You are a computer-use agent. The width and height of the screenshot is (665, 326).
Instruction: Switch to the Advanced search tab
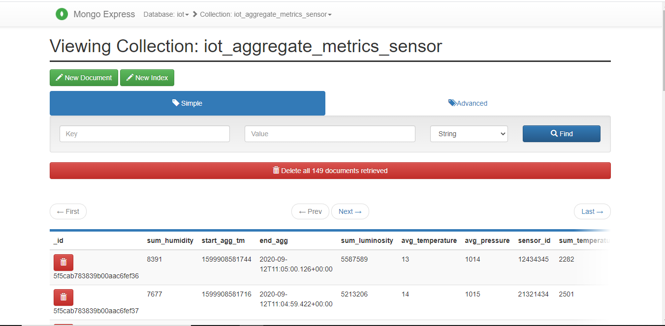468,103
